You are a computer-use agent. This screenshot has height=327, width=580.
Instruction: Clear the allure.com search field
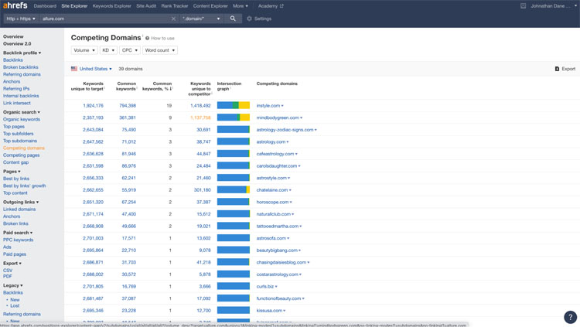point(173,19)
